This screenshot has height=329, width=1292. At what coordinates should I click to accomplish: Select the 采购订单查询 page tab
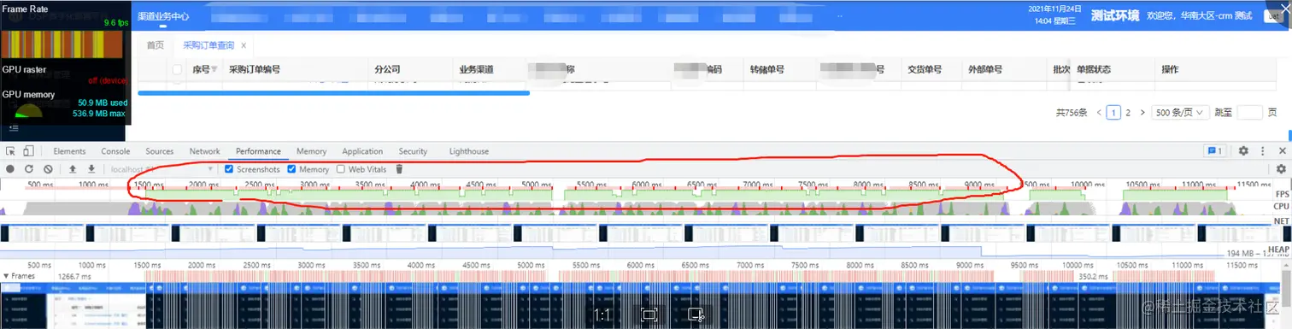(208, 45)
